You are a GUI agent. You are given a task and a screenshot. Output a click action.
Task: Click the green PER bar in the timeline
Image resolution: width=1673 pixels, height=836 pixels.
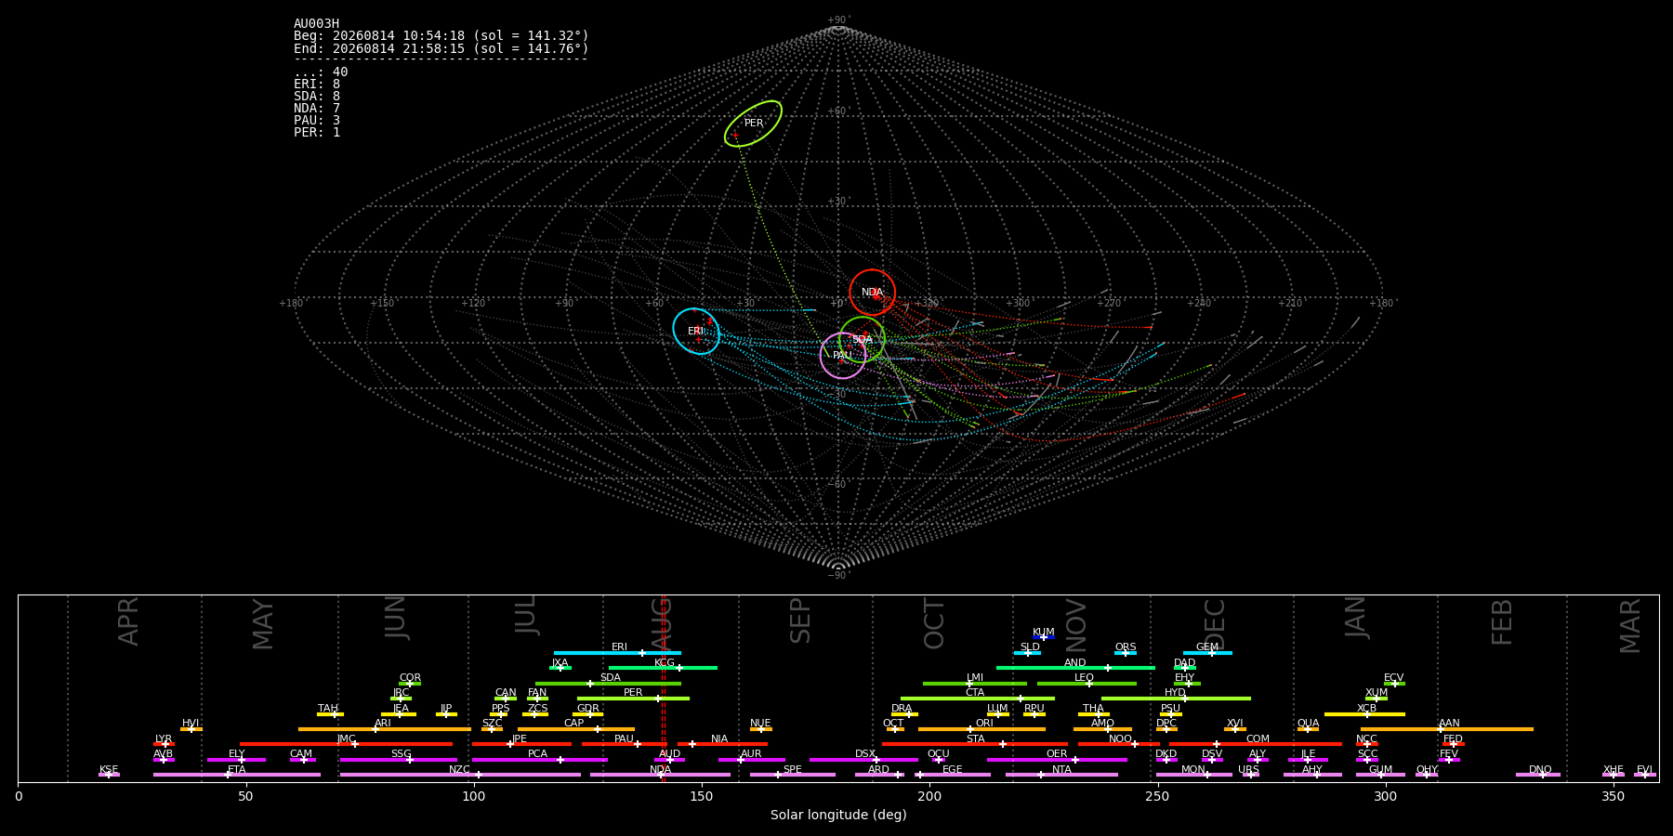pos(633,699)
